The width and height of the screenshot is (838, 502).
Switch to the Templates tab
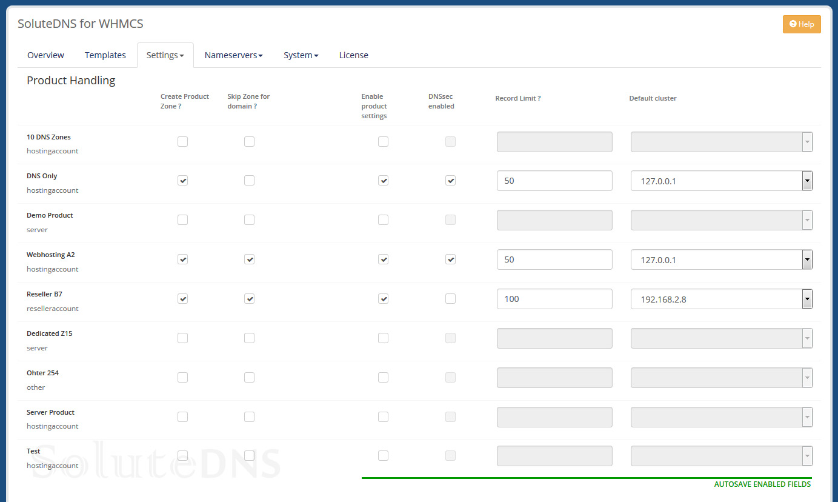click(105, 55)
